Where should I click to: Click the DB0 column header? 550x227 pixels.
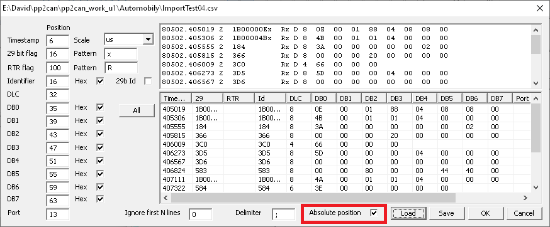point(324,98)
